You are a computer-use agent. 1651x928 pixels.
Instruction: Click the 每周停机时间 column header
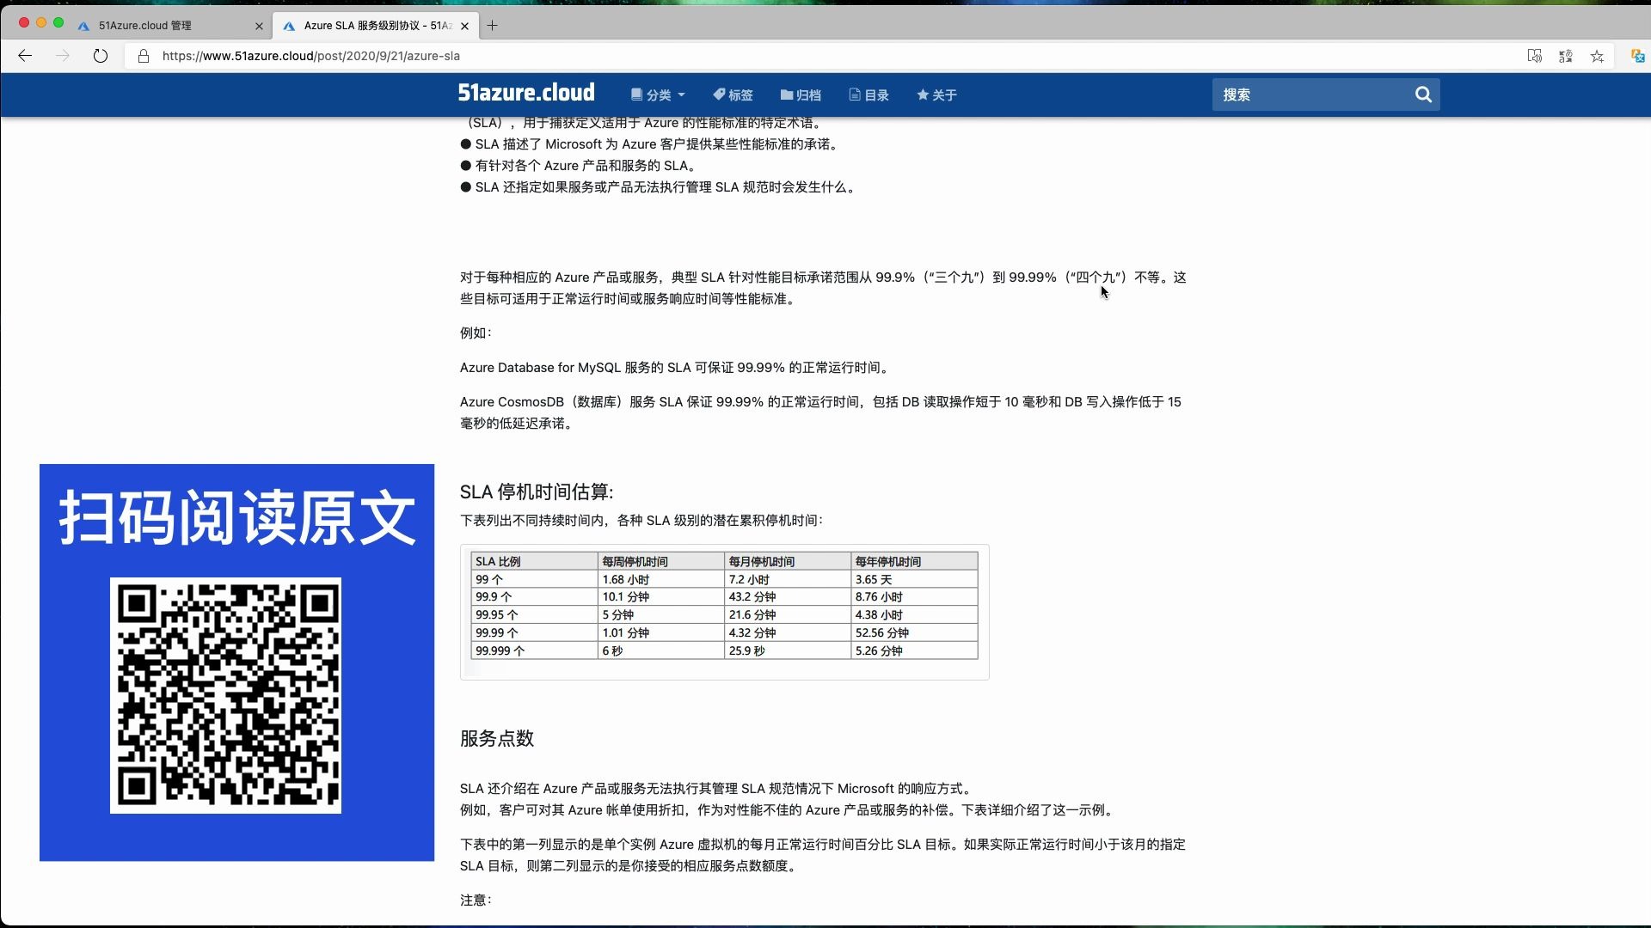click(x=661, y=561)
